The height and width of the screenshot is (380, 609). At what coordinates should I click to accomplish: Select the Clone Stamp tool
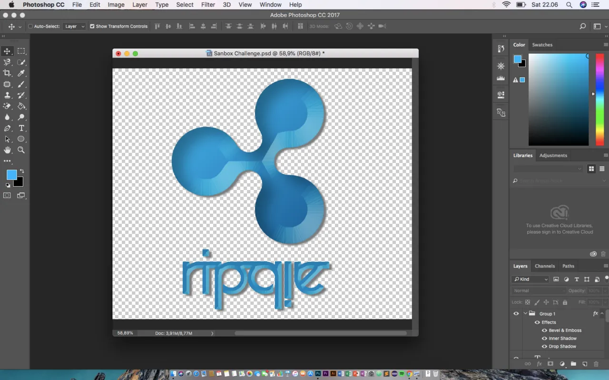click(x=7, y=95)
